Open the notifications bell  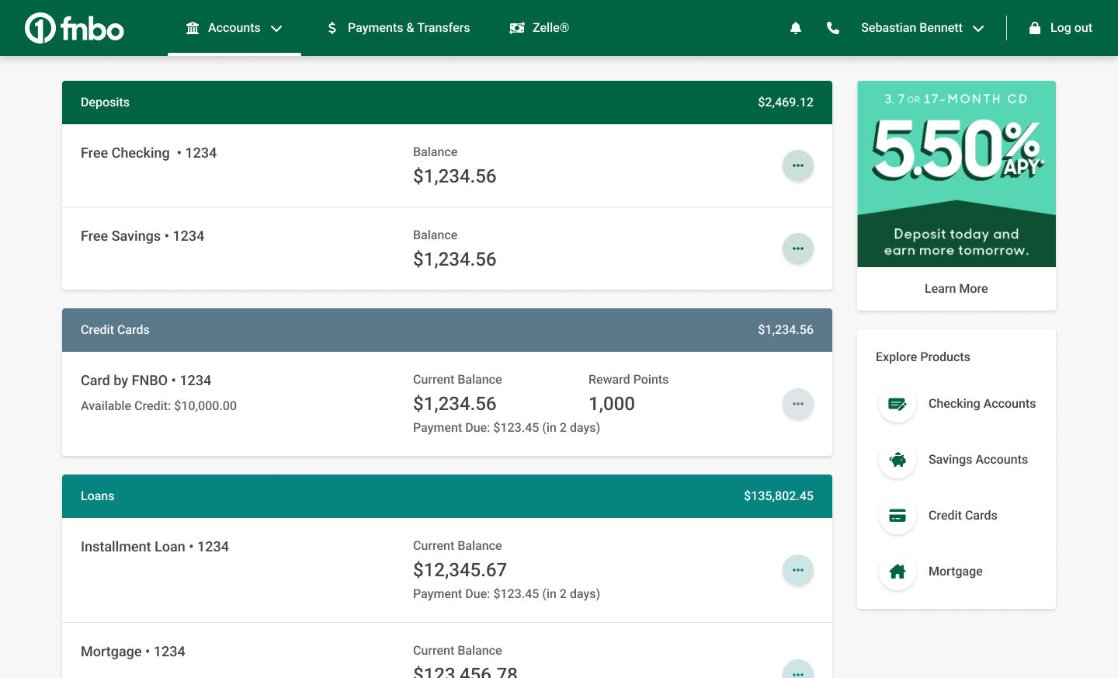(796, 28)
